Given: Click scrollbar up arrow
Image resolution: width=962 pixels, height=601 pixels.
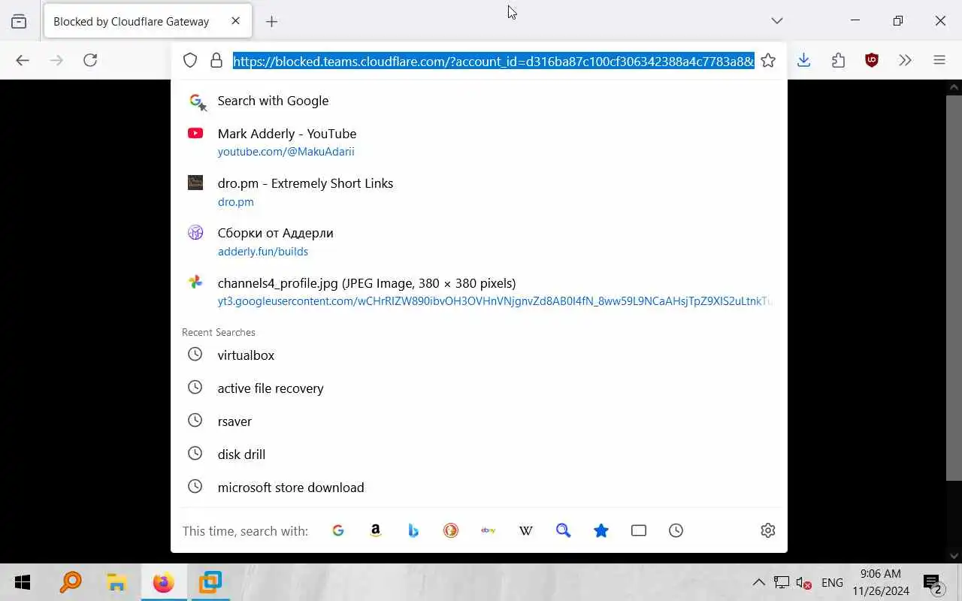Looking at the screenshot, I should [954, 87].
